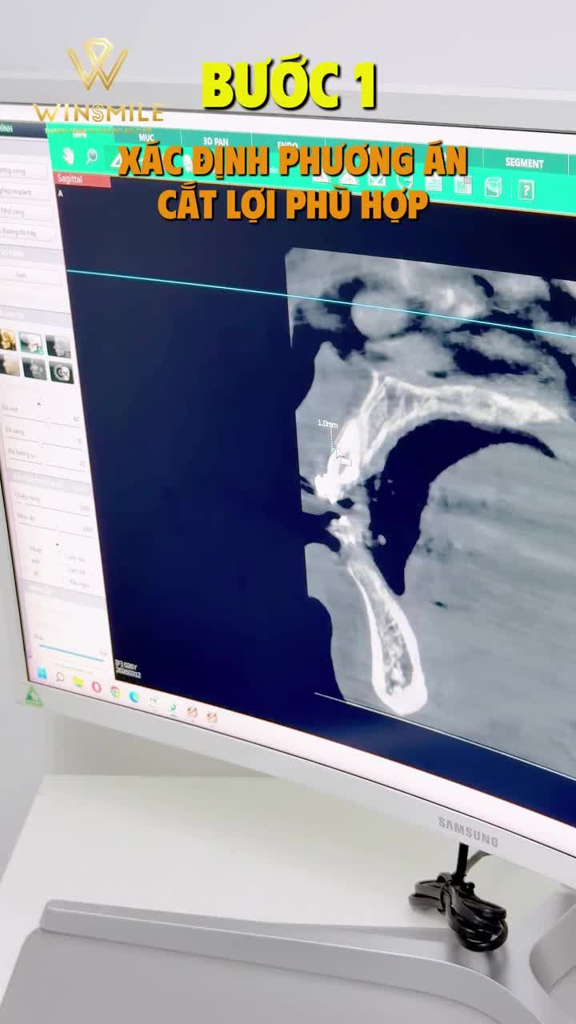
Task: Click the Windows Start button
Action: (x=41, y=674)
